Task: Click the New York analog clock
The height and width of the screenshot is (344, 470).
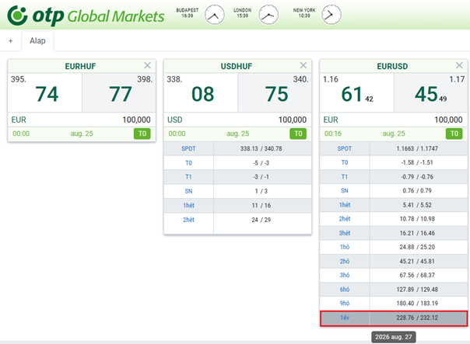Action: click(x=331, y=15)
